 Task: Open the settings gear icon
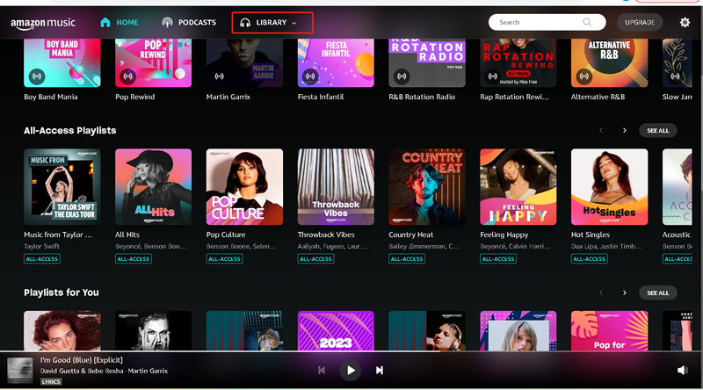click(685, 23)
